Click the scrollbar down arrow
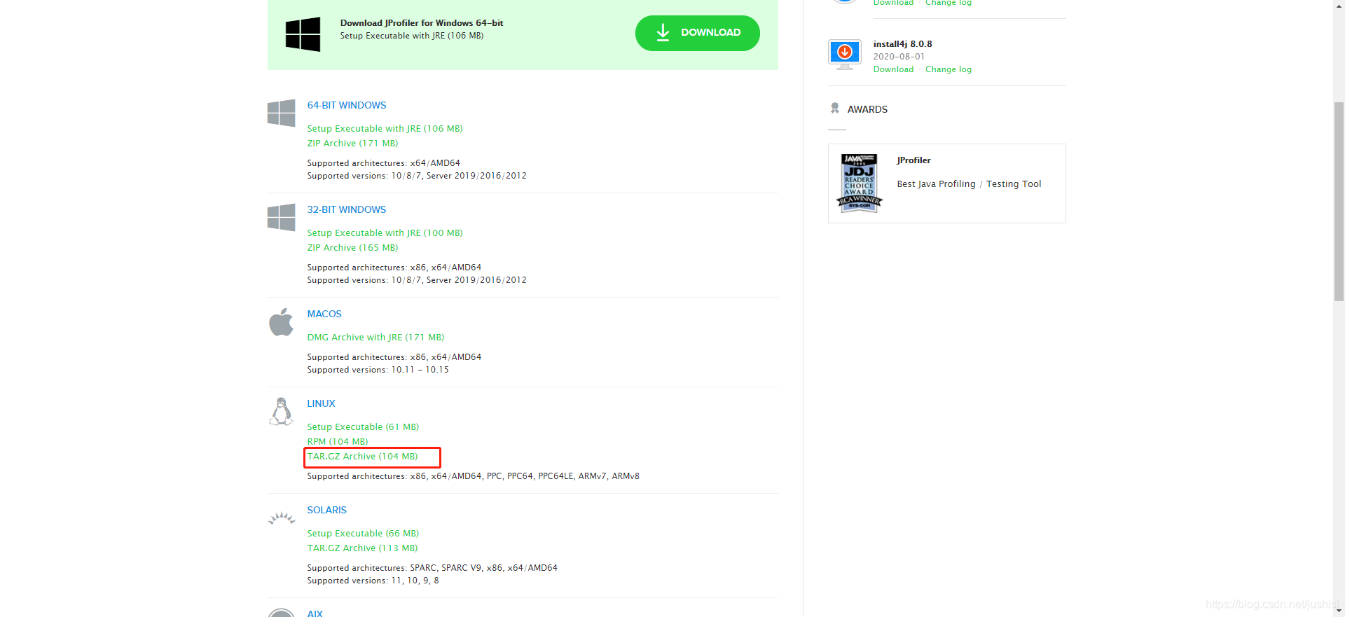 coord(1339,611)
